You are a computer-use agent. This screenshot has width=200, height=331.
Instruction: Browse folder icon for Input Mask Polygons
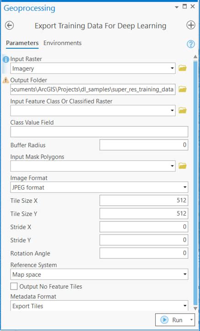tap(182, 166)
